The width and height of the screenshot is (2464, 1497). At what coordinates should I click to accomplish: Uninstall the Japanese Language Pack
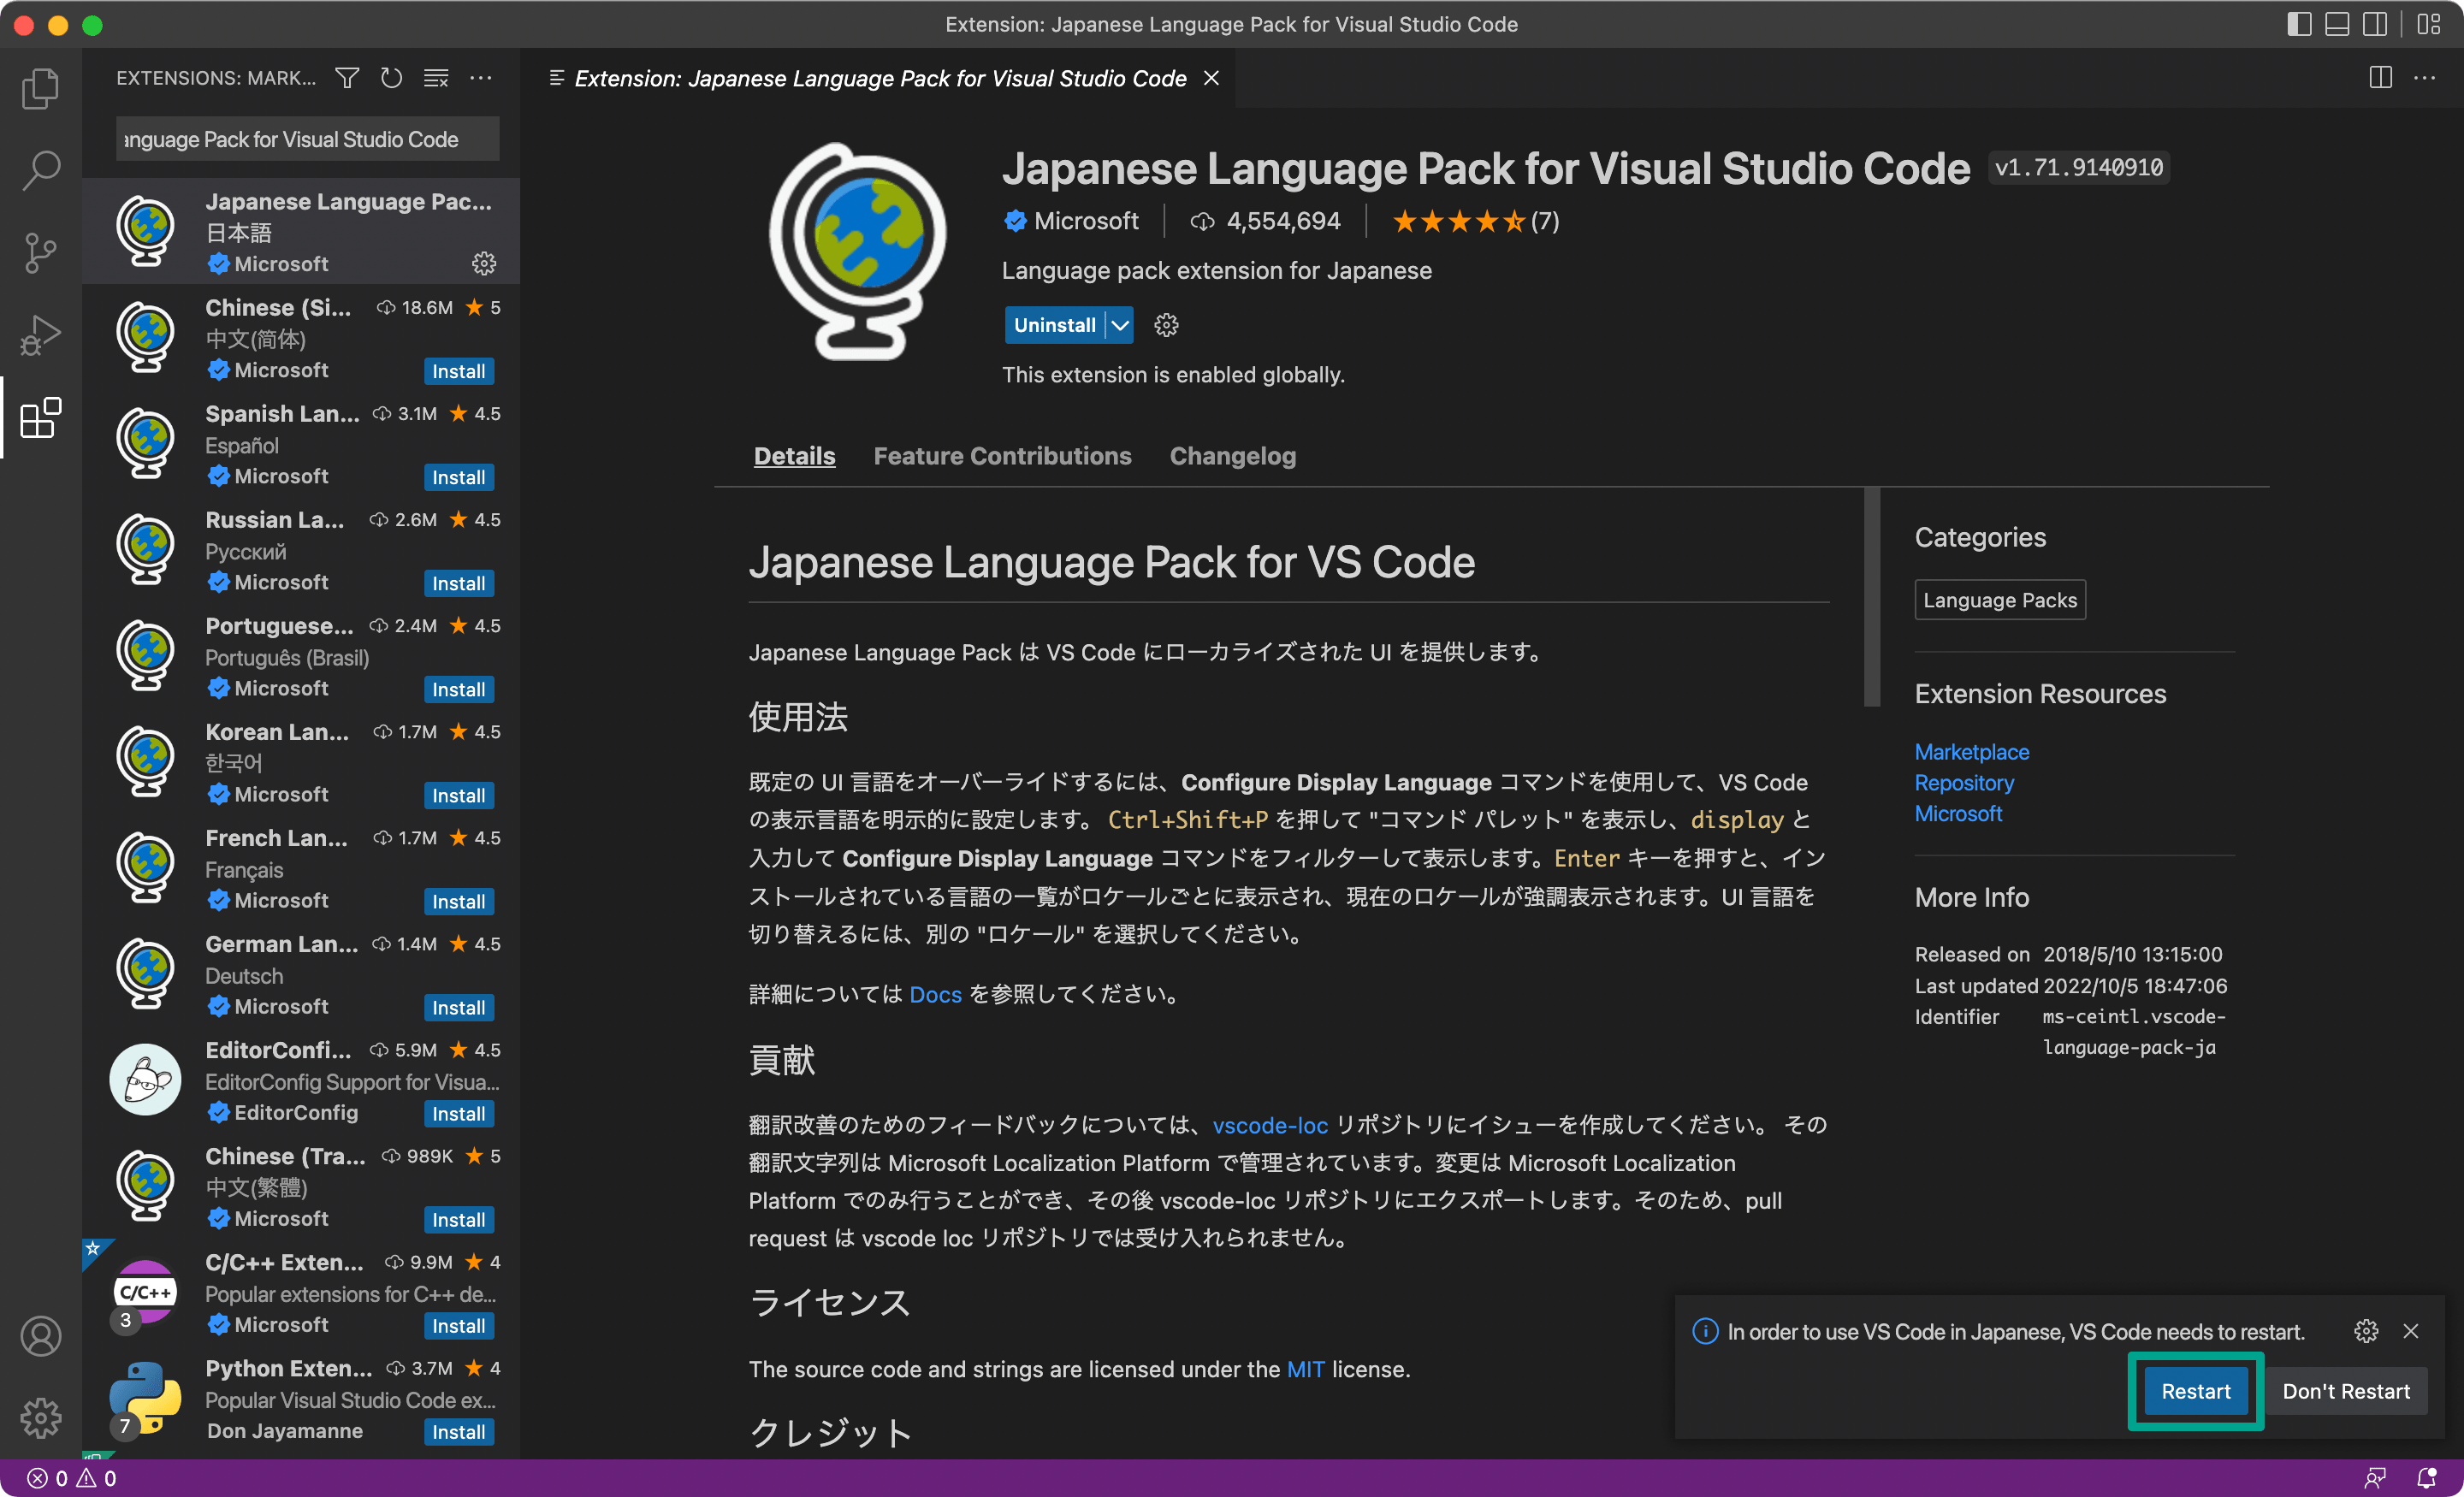(x=1054, y=325)
